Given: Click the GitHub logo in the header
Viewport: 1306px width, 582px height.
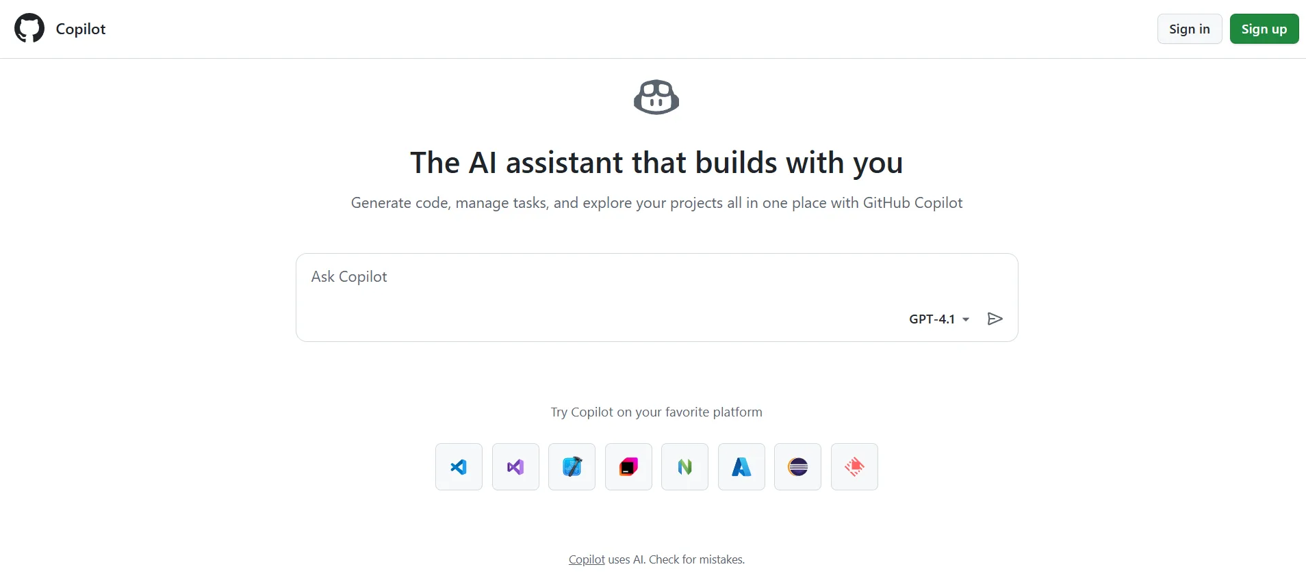Looking at the screenshot, I should (29, 28).
